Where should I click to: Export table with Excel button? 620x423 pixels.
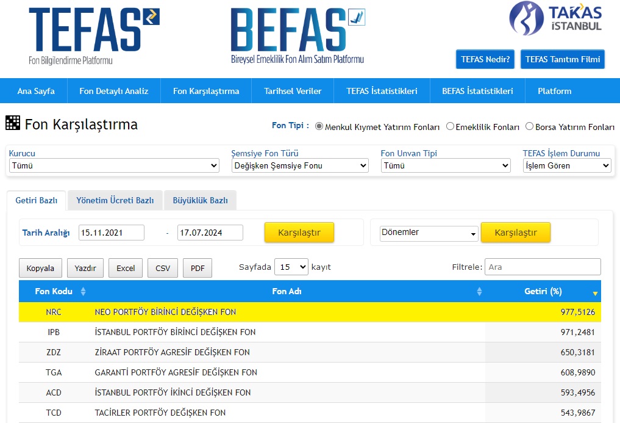click(x=126, y=268)
